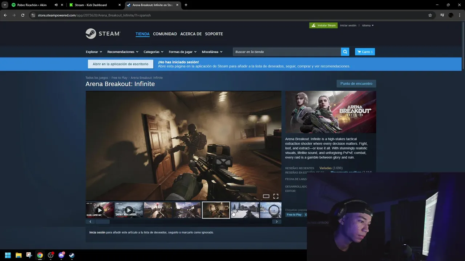This screenshot has height=261, width=465.
Task: Click the Inicia sesión link below the media
Action: [x=97, y=232]
